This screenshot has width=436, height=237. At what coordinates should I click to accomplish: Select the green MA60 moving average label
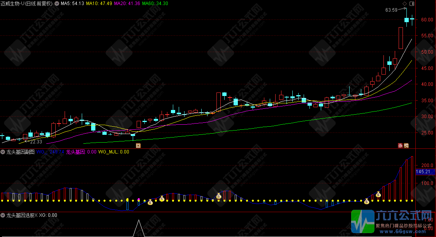155,3
